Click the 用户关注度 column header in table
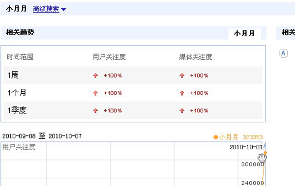The image size is (295, 186). tap(109, 57)
